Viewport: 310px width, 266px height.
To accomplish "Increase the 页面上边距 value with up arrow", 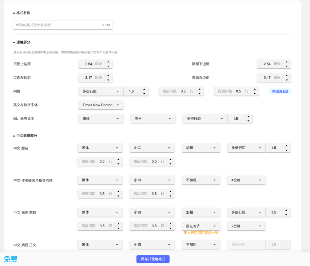I will [108, 62].
